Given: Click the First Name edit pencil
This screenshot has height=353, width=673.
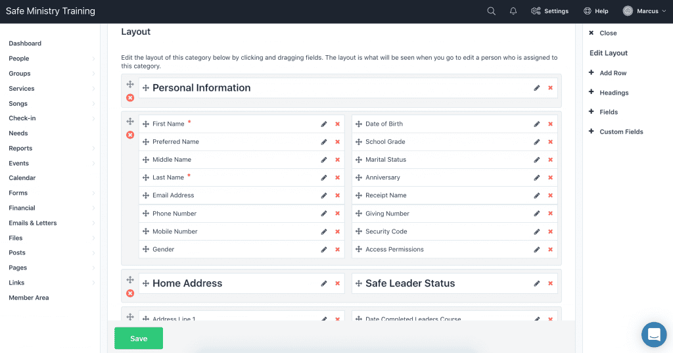Looking at the screenshot, I should pyautogui.click(x=323, y=124).
